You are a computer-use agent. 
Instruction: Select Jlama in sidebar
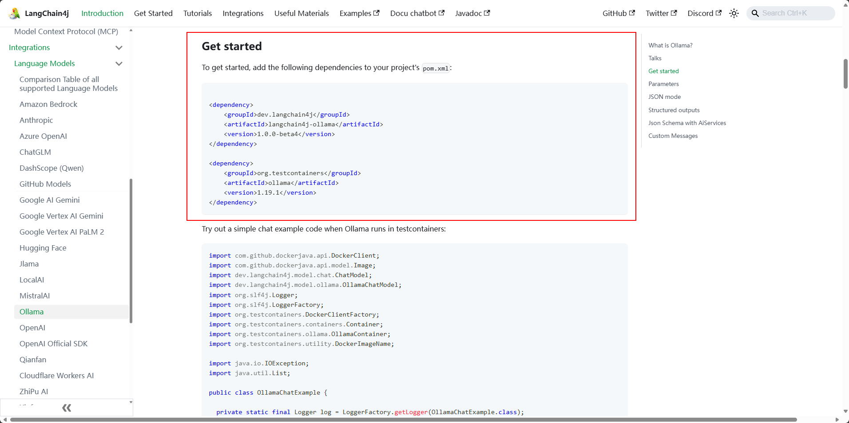(29, 264)
